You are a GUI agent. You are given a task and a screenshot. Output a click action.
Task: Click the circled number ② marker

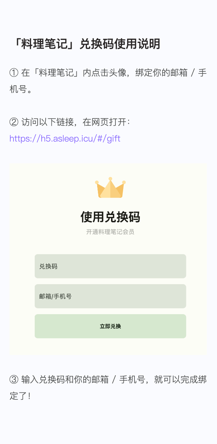[x=14, y=122]
